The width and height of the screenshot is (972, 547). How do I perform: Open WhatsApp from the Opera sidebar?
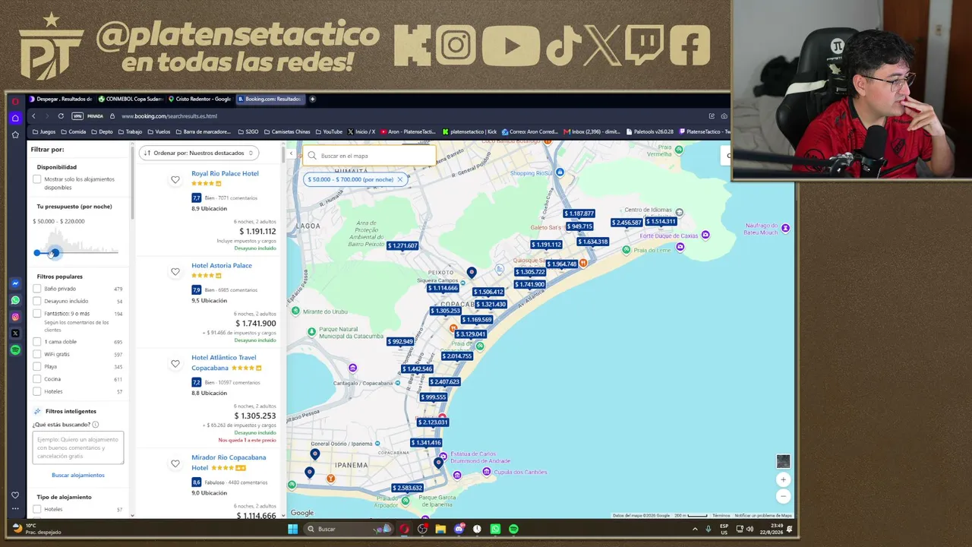coord(15,300)
